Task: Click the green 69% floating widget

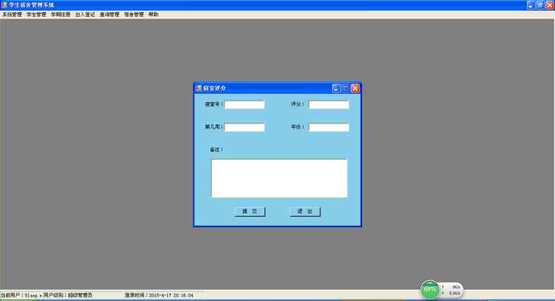Action: pos(430,289)
